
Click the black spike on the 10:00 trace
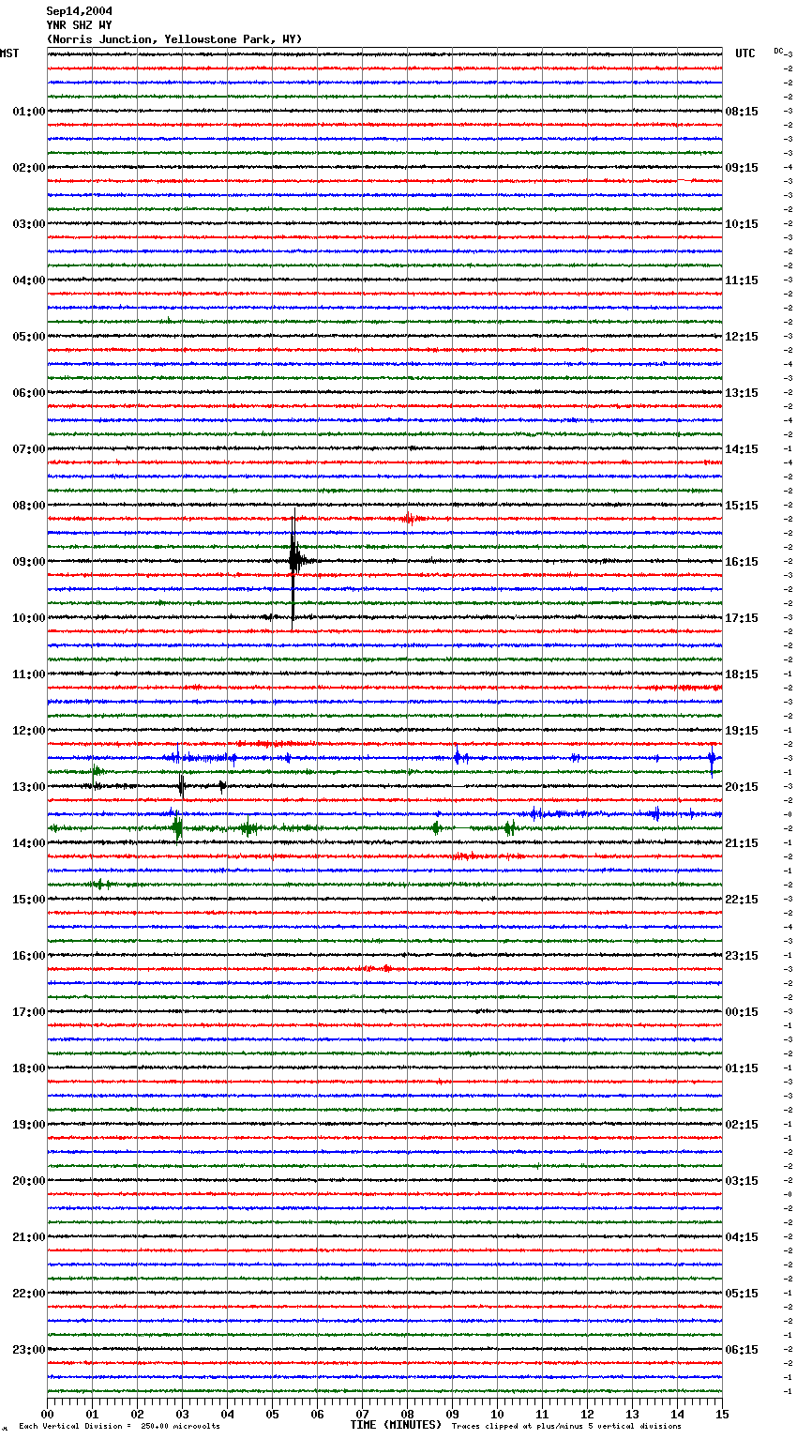coord(270,616)
